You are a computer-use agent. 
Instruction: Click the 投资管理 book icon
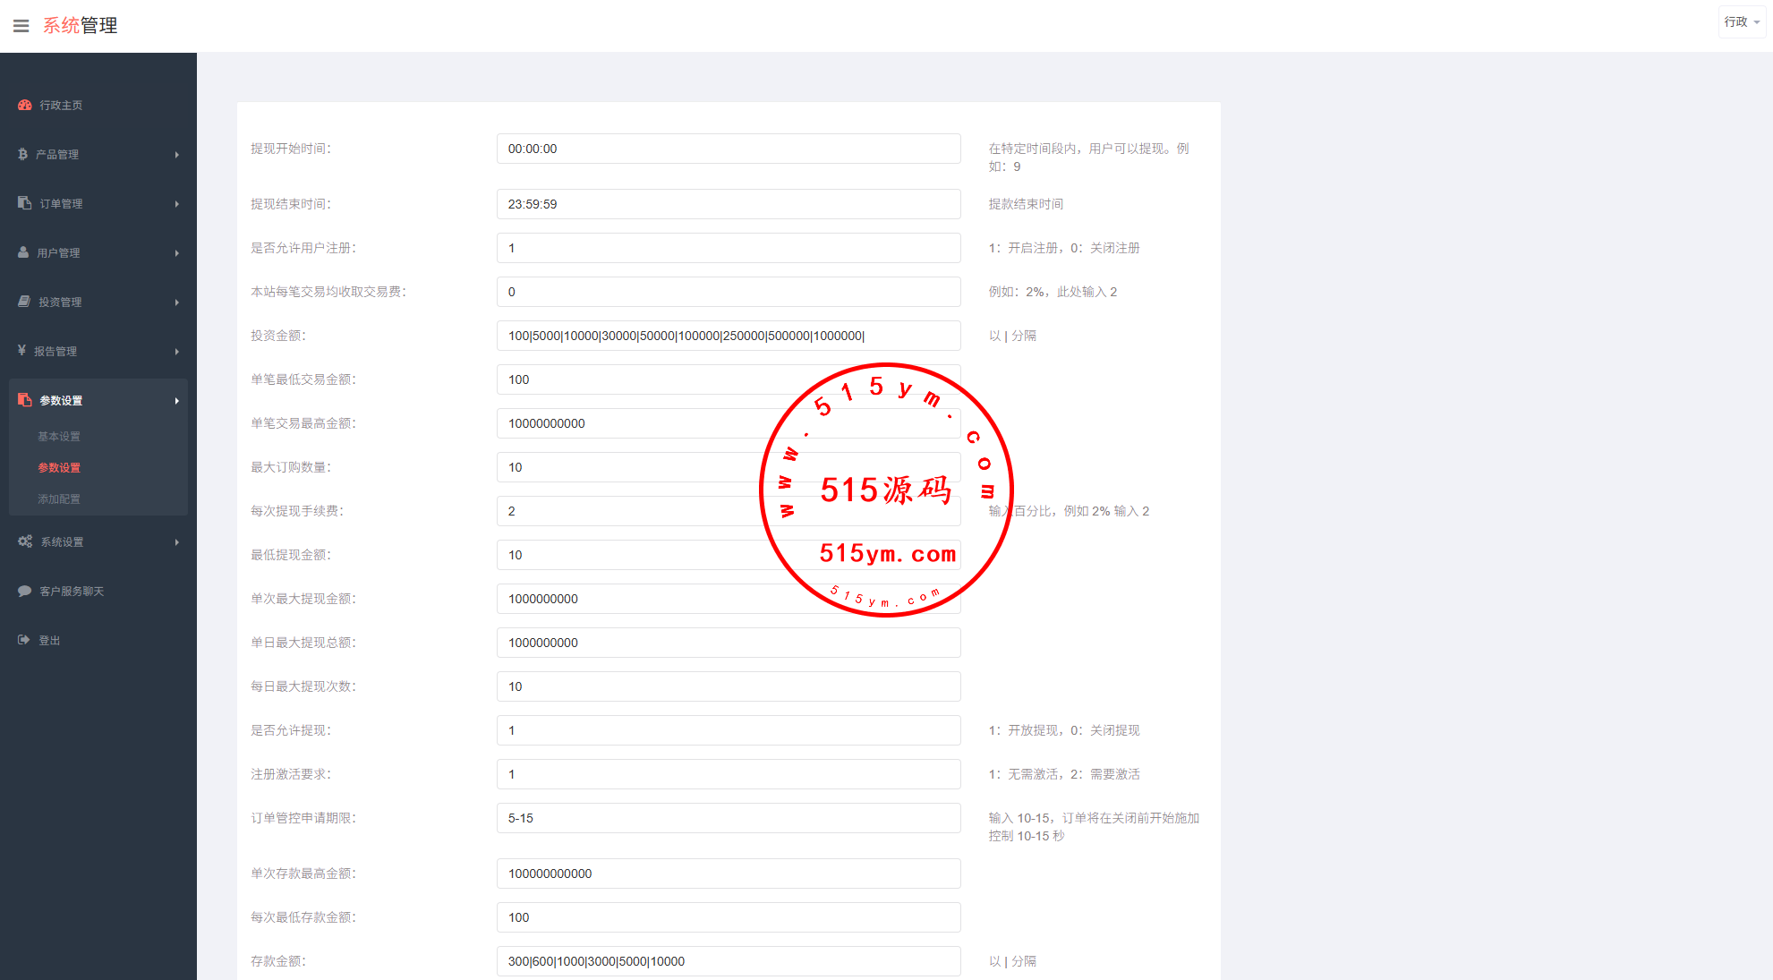click(x=25, y=302)
